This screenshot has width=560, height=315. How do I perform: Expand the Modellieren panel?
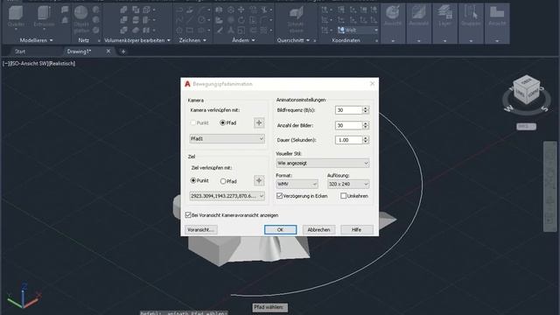pos(36,40)
